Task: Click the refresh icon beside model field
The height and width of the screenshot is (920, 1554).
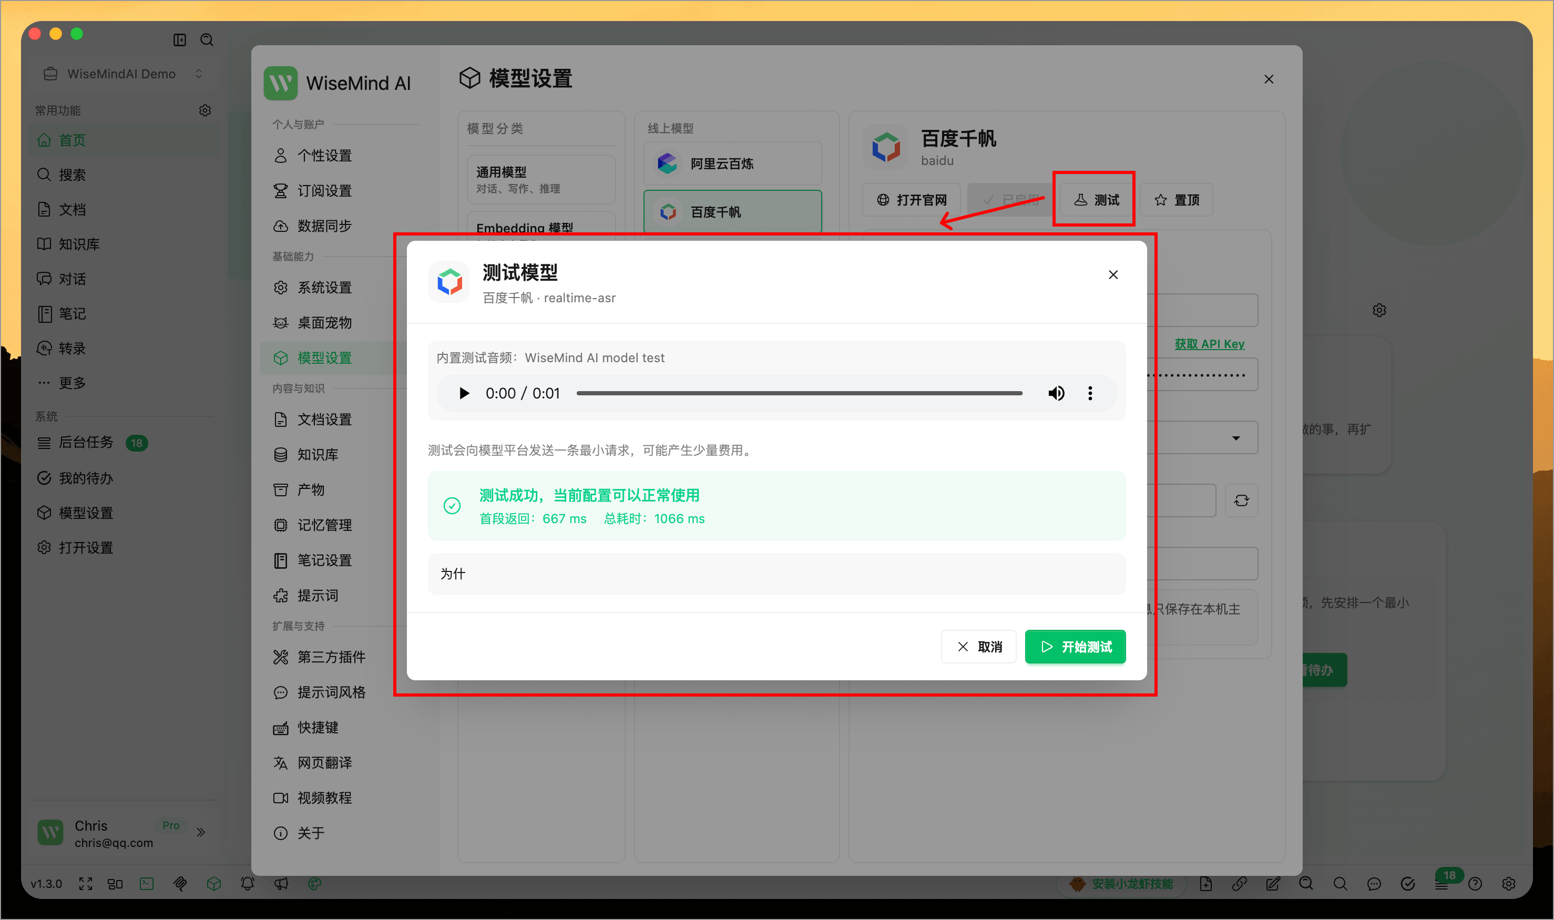Action: pos(1242,500)
